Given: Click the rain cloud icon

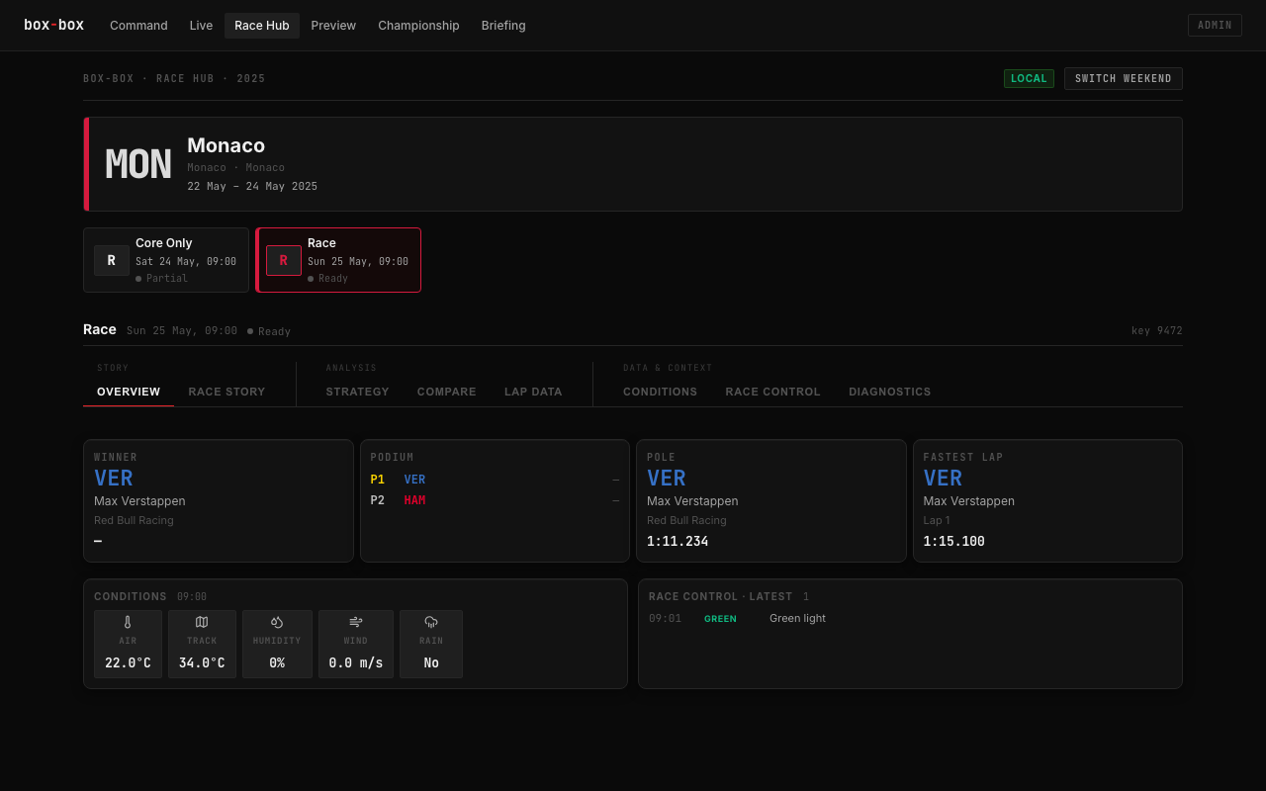Looking at the screenshot, I should (431, 622).
